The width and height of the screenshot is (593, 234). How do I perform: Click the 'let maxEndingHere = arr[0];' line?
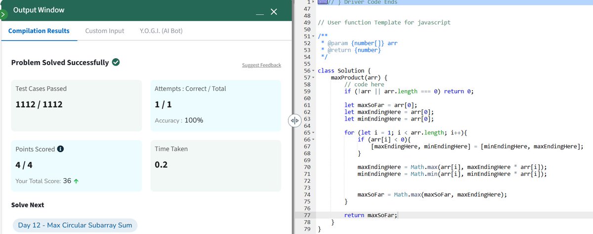[389, 112]
